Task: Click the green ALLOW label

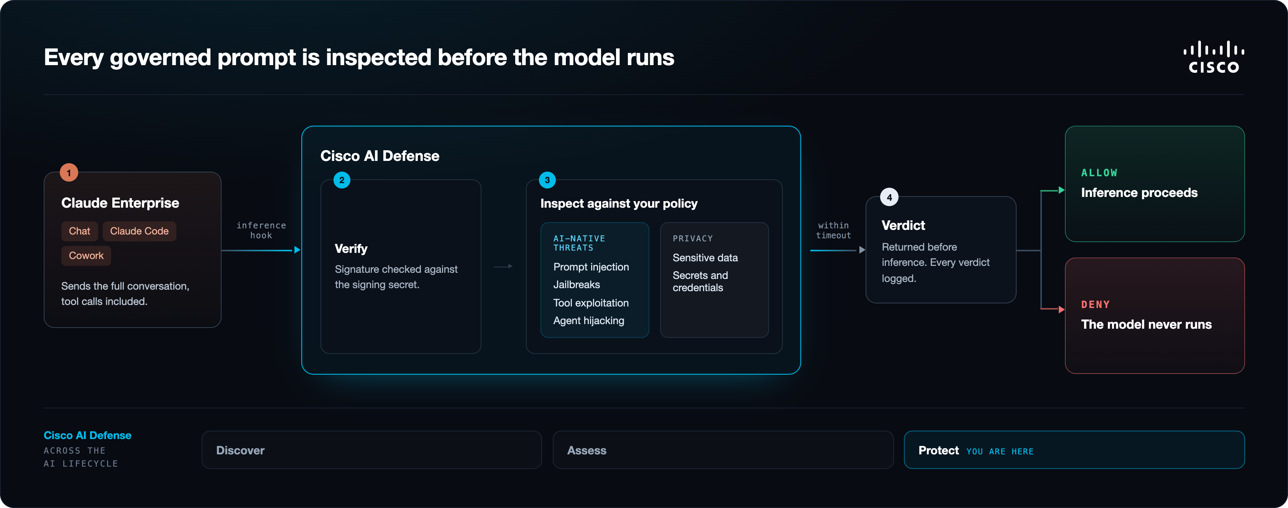Action: [1099, 173]
